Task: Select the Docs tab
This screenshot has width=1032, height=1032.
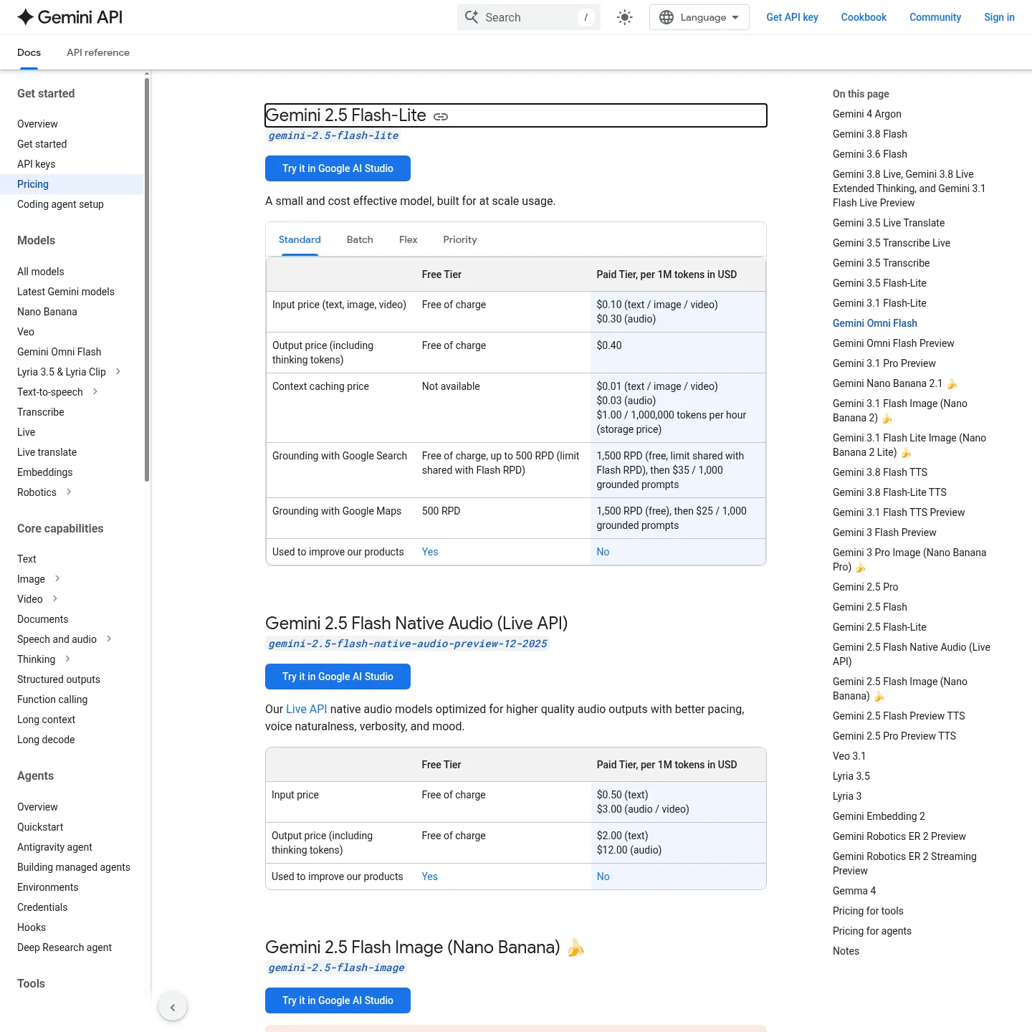Action: [29, 52]
